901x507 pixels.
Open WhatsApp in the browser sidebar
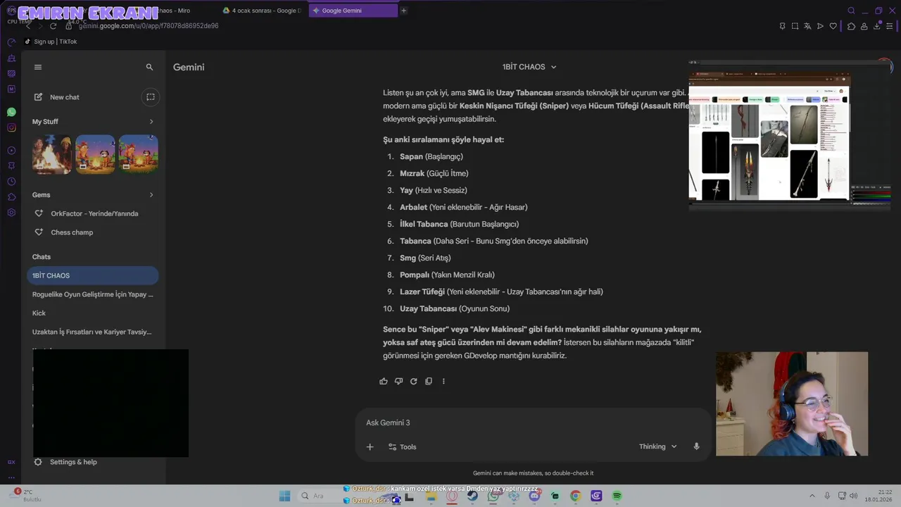click(11, 112)
